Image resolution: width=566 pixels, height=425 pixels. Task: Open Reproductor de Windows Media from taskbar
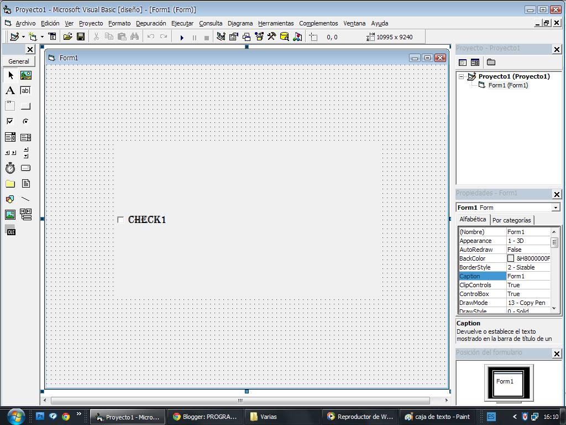tap(359, 417)
